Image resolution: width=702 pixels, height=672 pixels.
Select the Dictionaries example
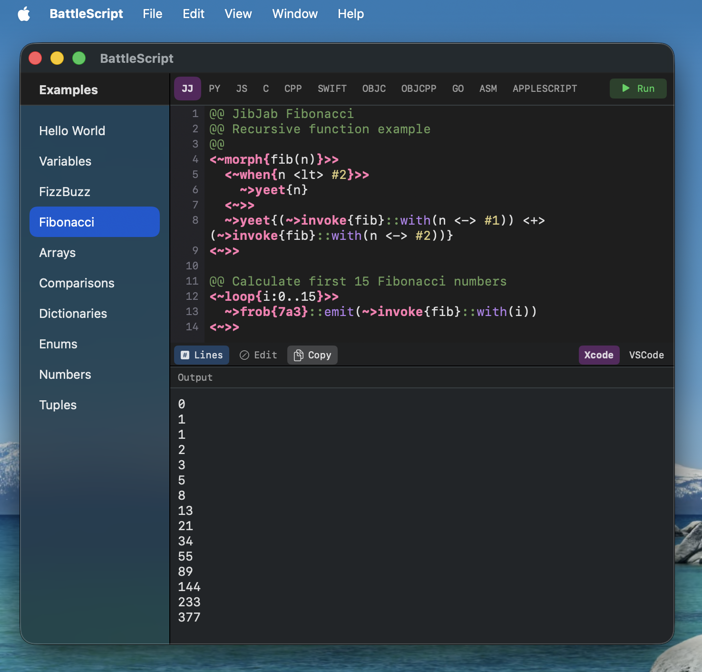click(73, 313)
